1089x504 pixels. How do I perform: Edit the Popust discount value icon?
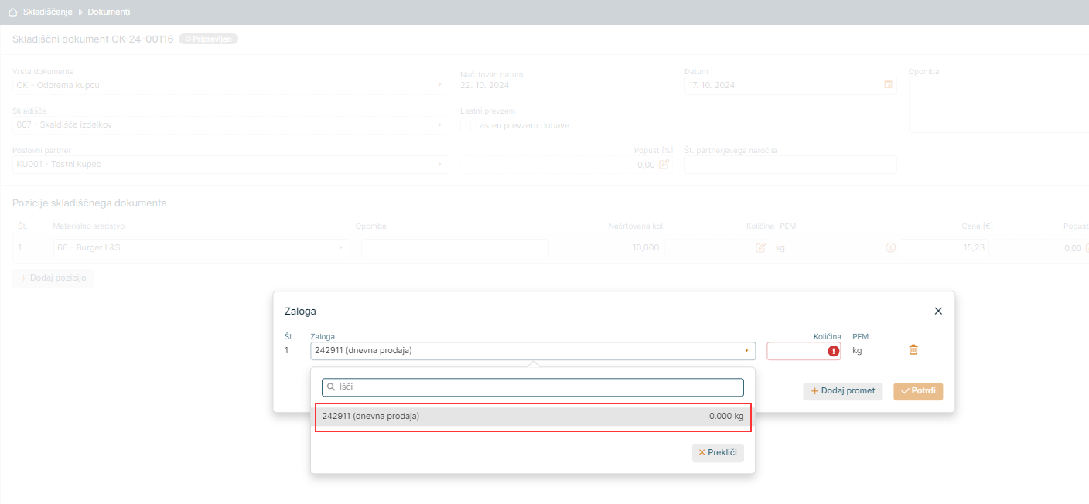664,165
